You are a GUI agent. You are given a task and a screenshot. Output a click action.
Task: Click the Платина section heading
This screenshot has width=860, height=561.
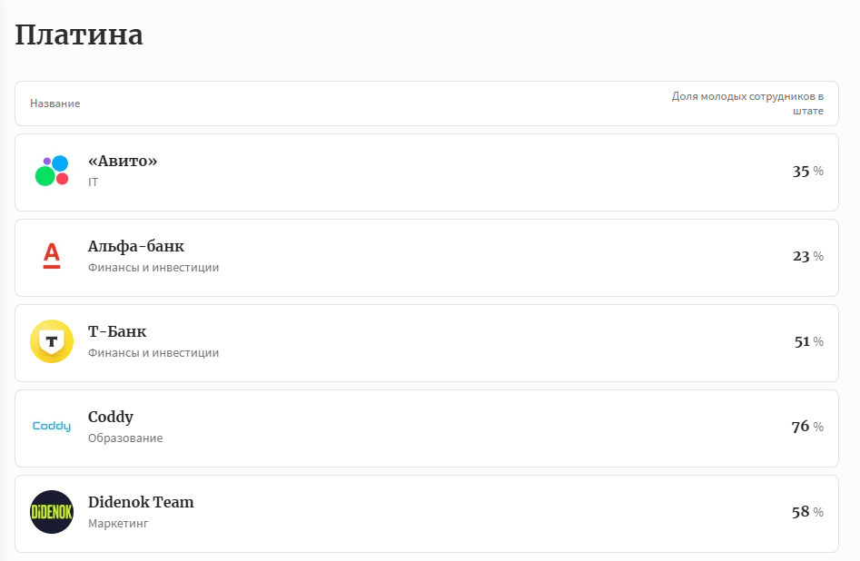79,34
